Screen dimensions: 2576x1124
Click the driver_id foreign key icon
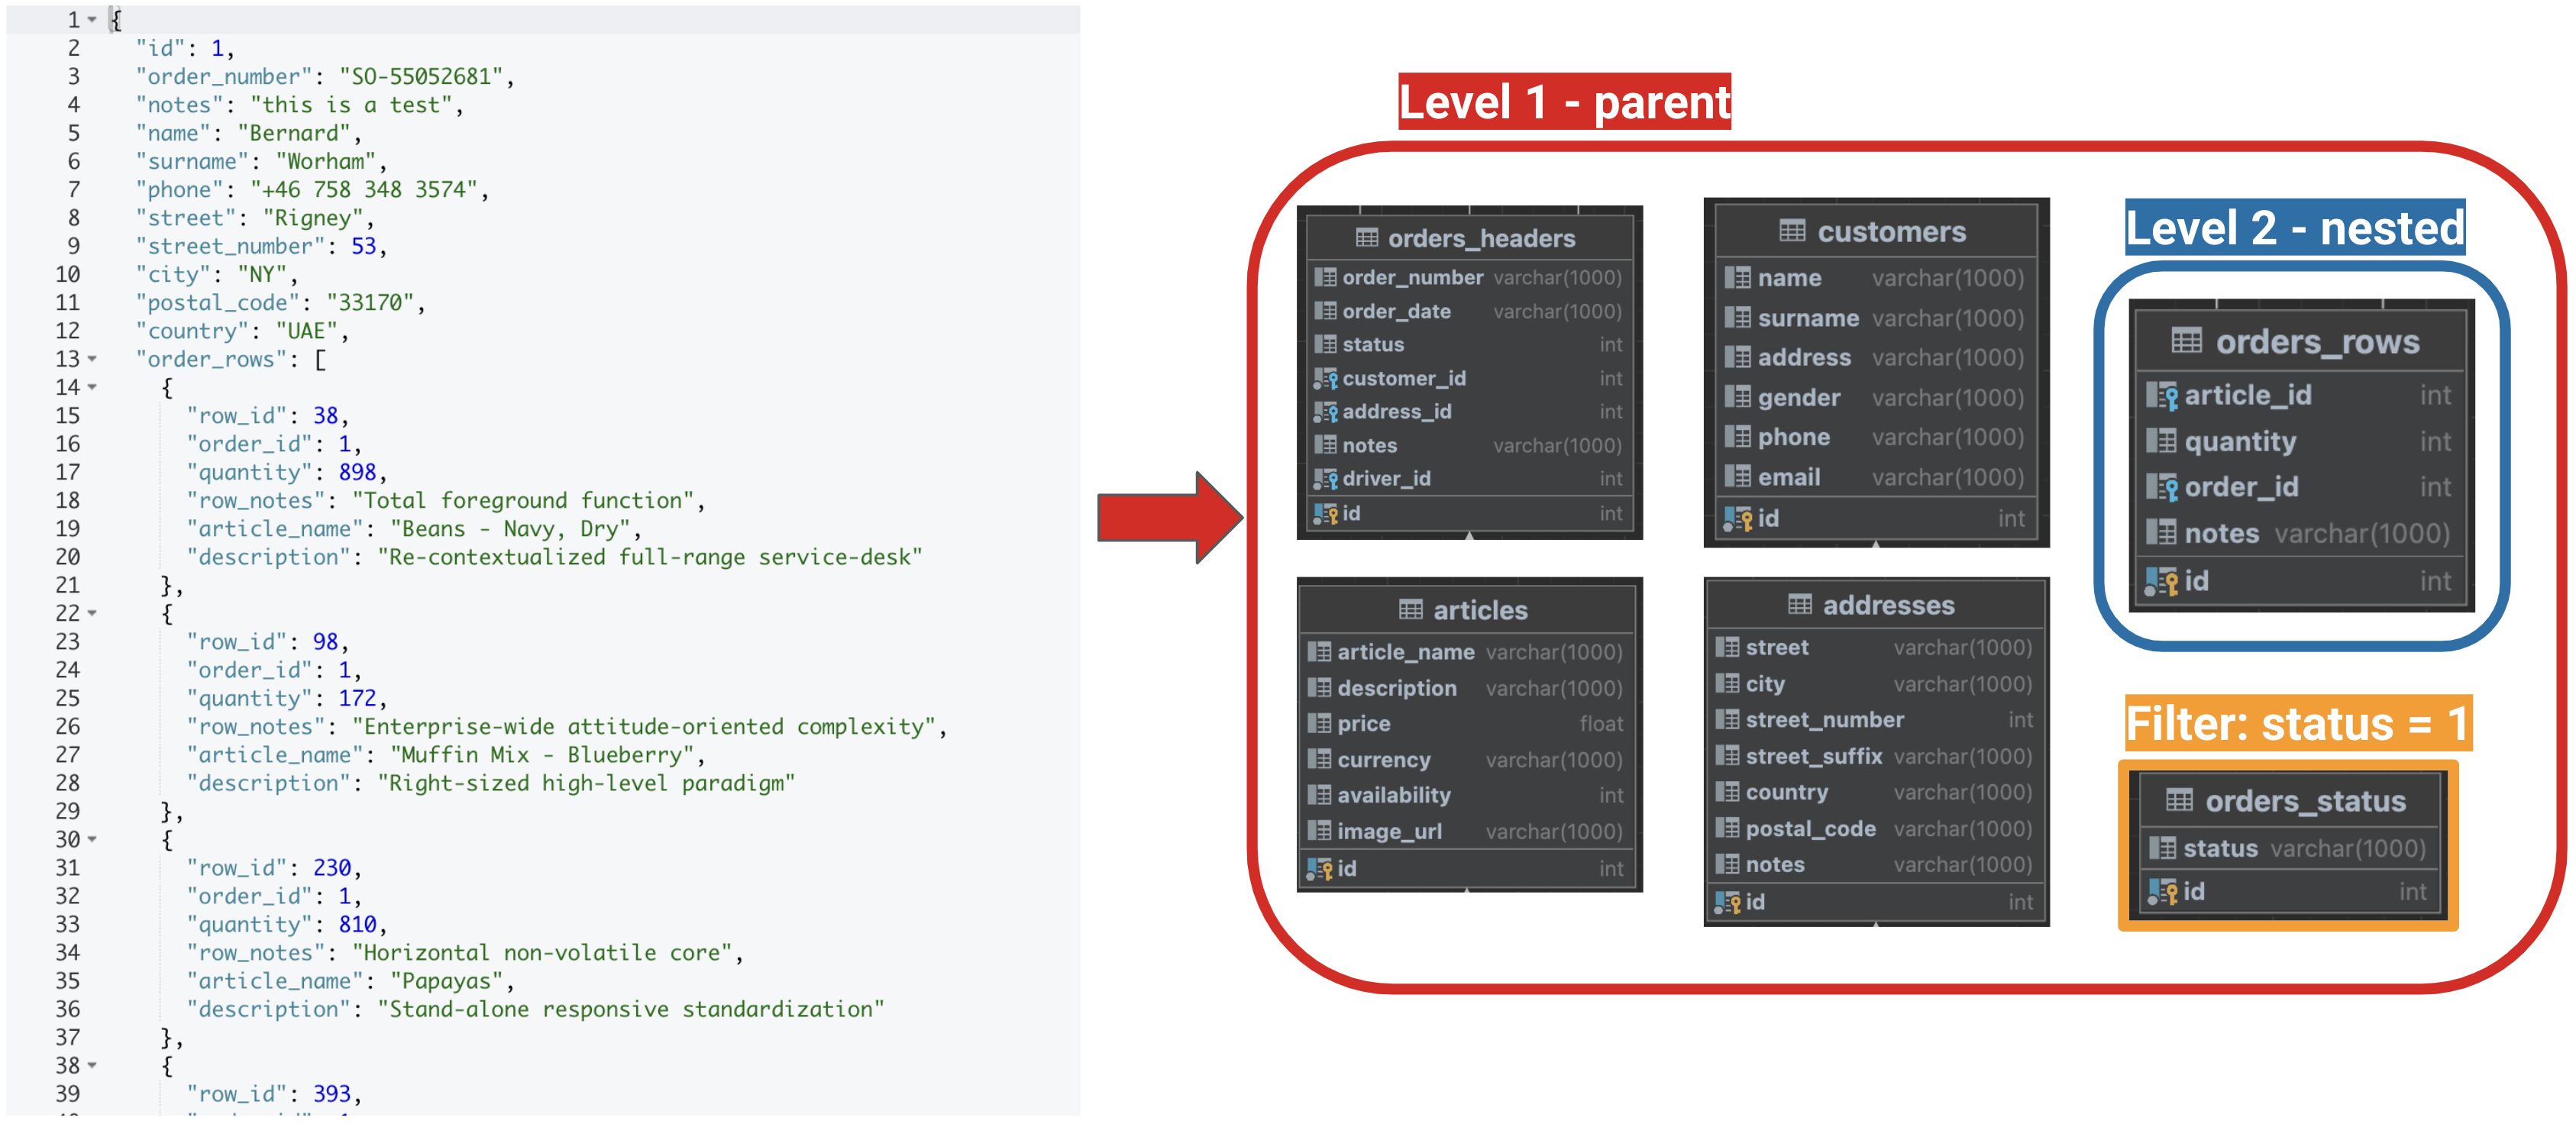coord(1325,479)
